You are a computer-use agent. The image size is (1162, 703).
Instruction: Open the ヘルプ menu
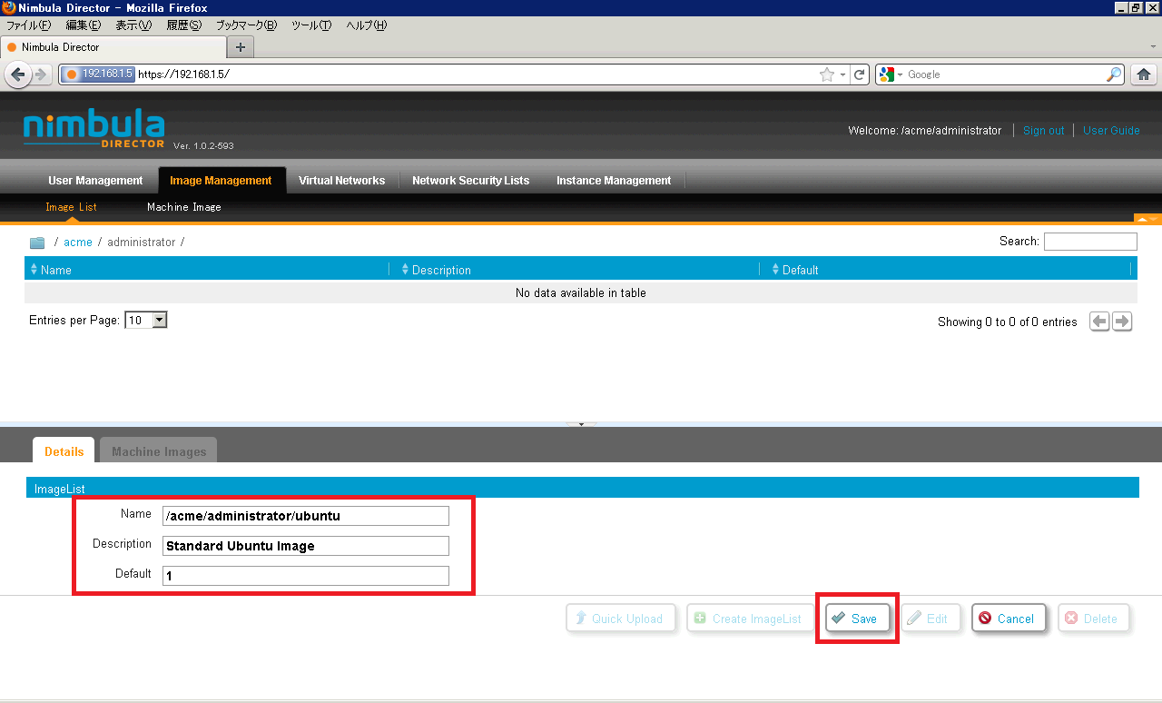pos(367,25)
